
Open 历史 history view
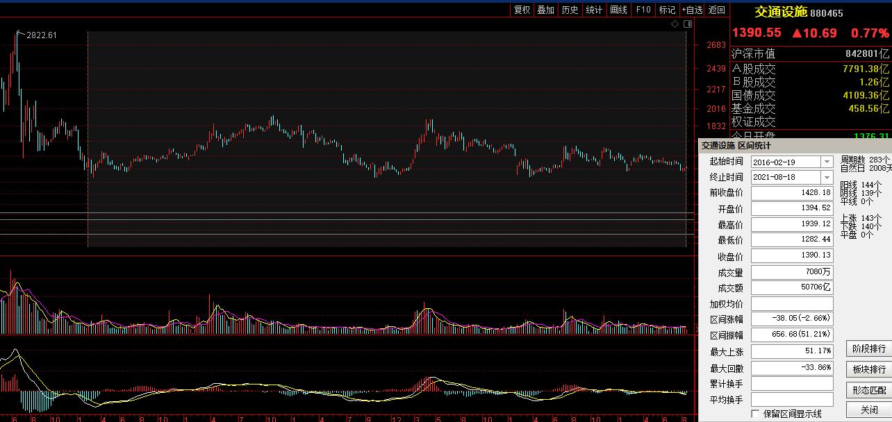[570, 10]
